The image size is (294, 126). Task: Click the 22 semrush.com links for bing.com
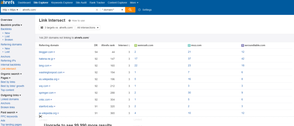coord(136,65)
